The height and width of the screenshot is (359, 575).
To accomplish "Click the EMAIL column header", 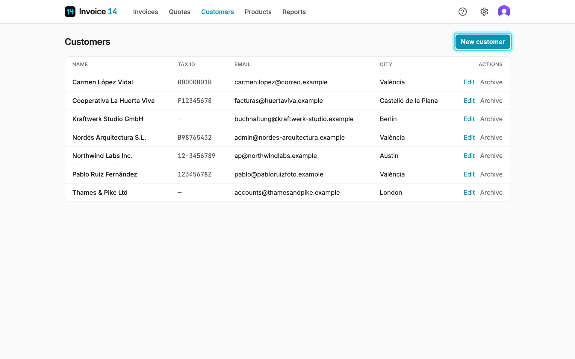I will pyautogui.click(x=243, y=64).
